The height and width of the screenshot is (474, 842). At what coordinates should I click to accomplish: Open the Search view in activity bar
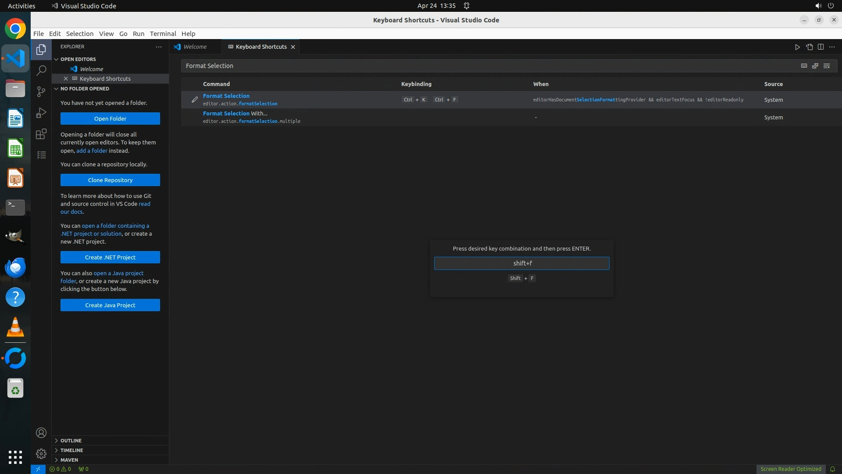coord(41,70)
